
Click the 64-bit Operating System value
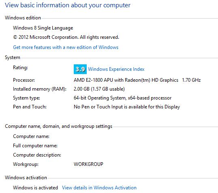point(122,98)
